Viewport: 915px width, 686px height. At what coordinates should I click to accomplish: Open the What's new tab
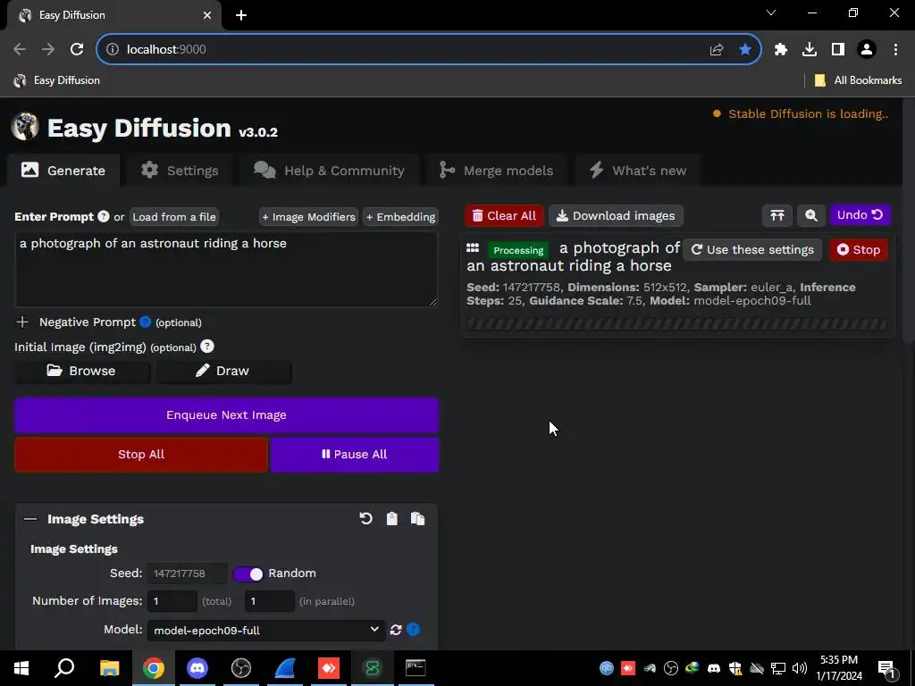click(637, 171)
